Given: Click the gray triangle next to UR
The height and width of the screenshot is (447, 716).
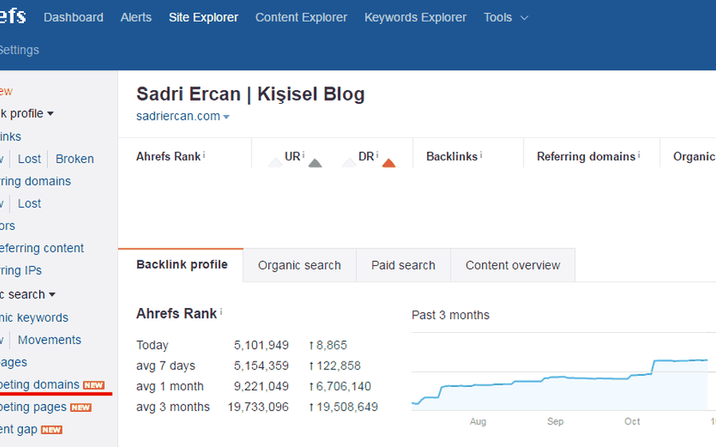Looking at the screenshot, I should (315, 163).
